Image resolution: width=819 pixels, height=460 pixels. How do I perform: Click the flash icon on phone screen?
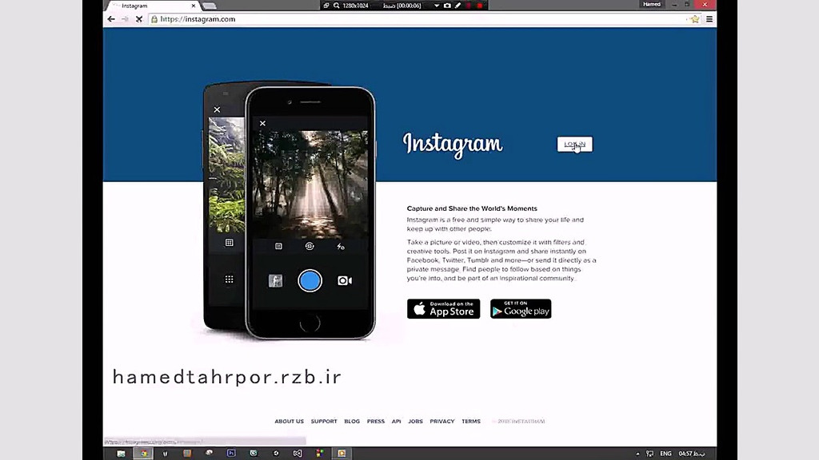pos(341,246)
